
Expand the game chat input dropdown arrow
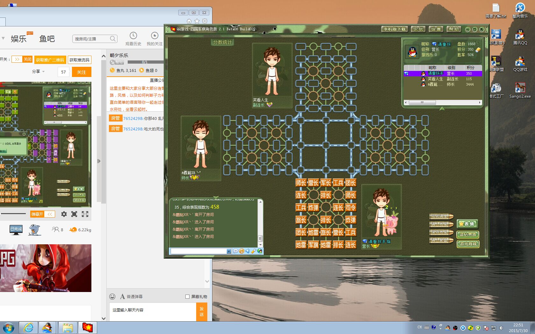(x=229, y=251)
